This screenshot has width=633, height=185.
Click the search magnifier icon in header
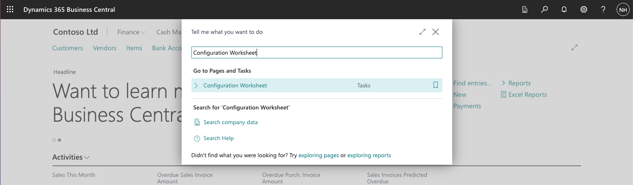coord(544,9)
